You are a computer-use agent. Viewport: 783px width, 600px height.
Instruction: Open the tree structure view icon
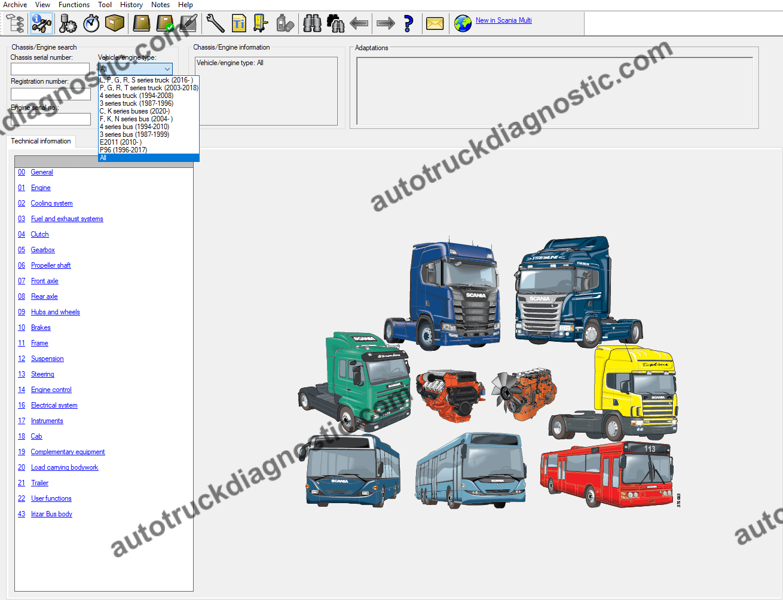(x=15, y=23)
